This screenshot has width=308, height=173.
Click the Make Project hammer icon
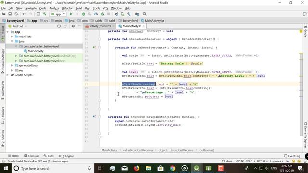(x=45, y=14)
